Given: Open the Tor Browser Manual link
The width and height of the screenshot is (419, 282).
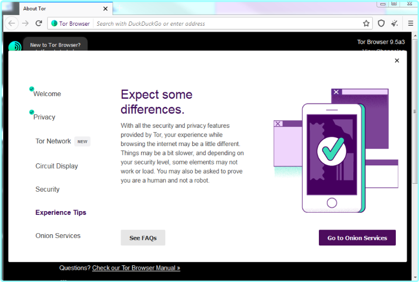Looking at the screenshot, I should point(136,268).
